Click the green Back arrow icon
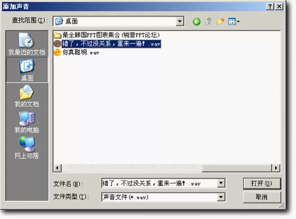This screenshot has width=296, height=219. [197, 21]
